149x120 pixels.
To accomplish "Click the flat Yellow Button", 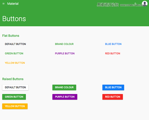I will point(15,63).
